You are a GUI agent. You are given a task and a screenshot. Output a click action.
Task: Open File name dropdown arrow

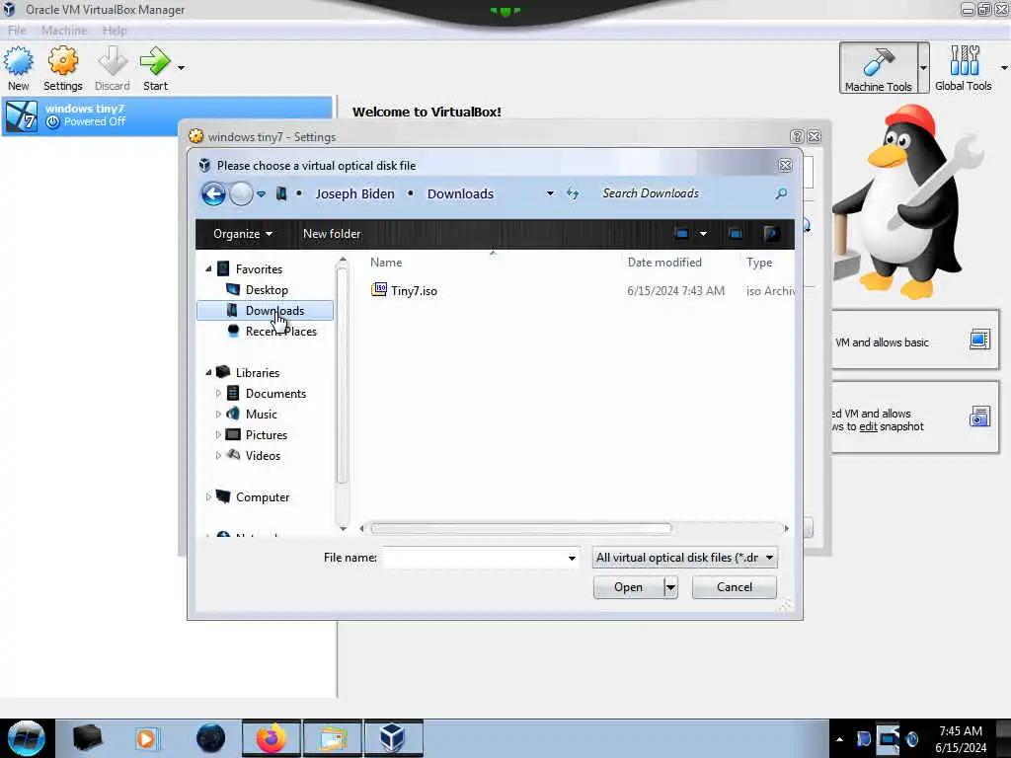coord(572,558)
